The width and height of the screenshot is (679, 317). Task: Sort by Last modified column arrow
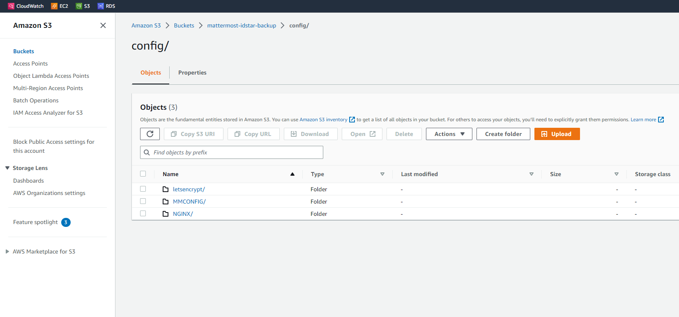[x=532, y=174]
